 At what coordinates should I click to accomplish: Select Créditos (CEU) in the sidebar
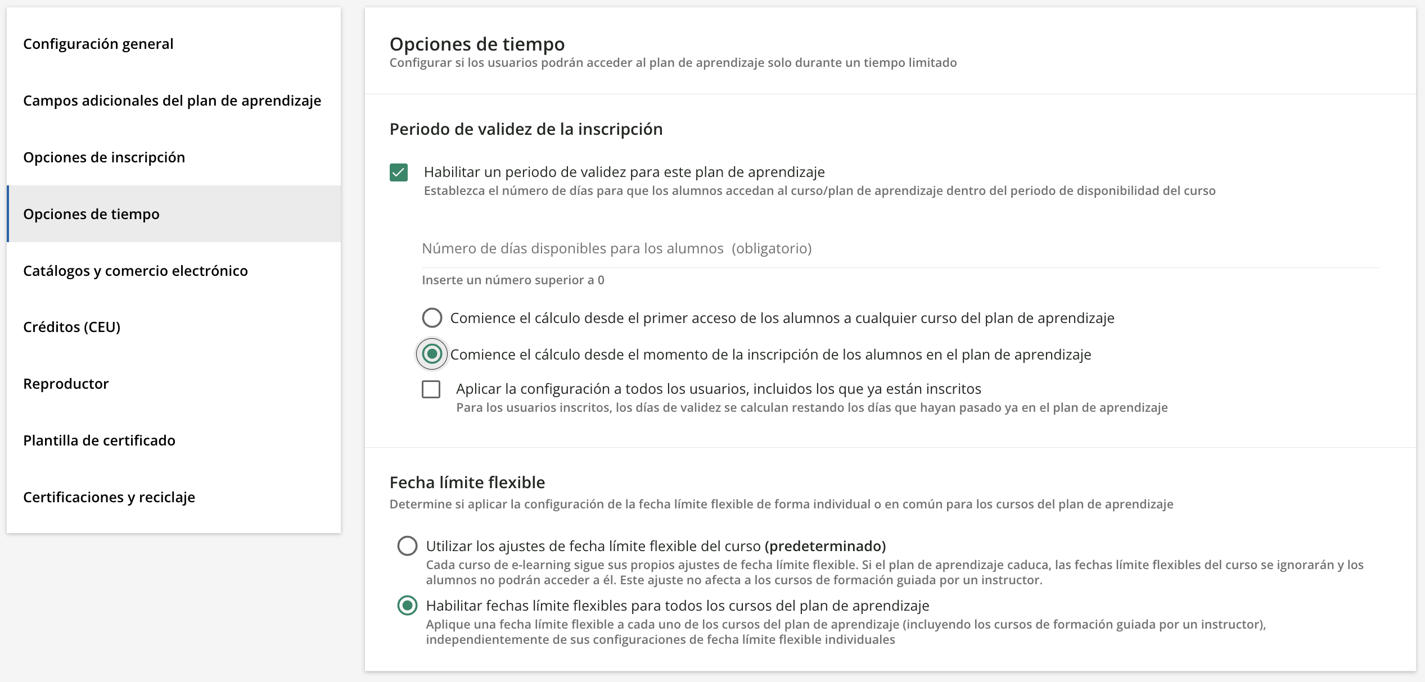71,327
